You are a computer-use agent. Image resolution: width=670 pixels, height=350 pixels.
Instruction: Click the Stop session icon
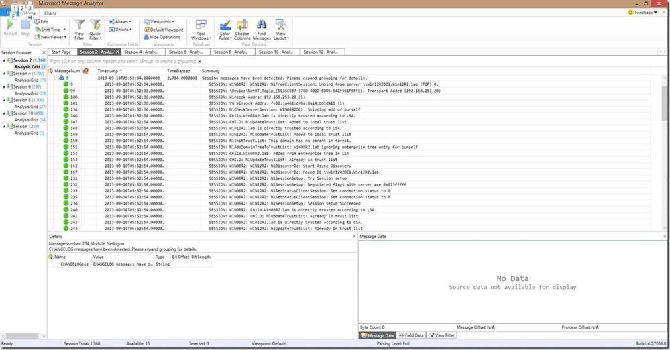(x=25, y=25)
